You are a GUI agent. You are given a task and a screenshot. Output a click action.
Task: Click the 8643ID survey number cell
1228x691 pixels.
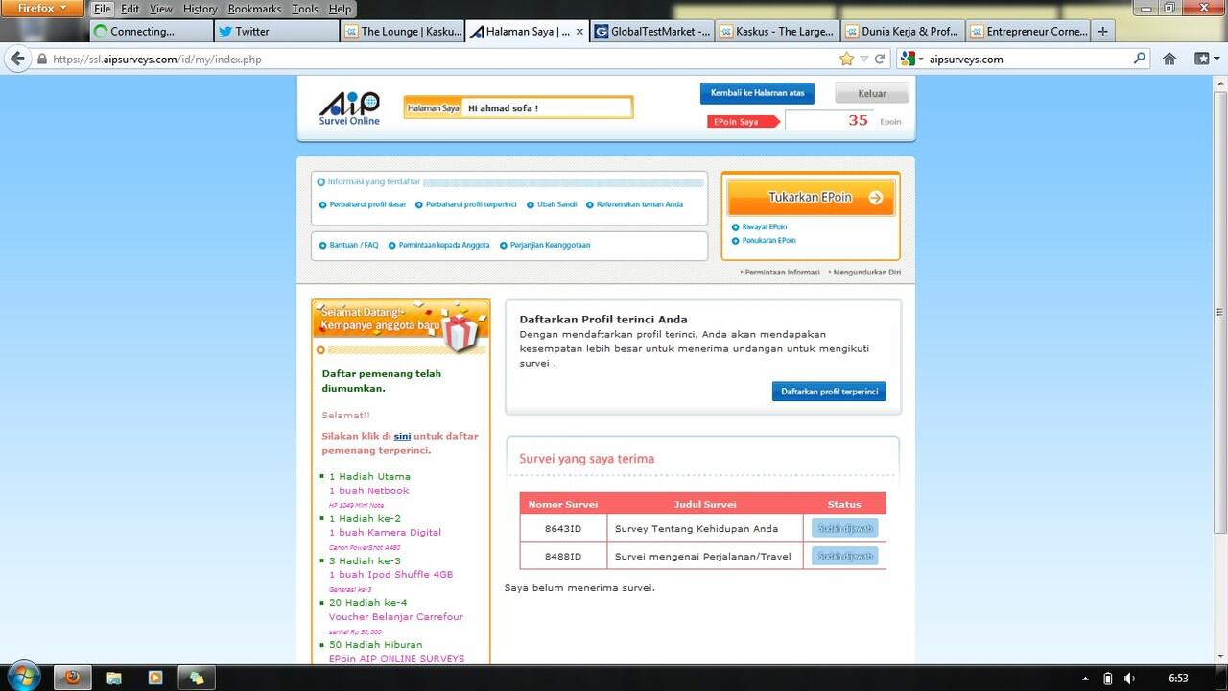pos(562,528)
